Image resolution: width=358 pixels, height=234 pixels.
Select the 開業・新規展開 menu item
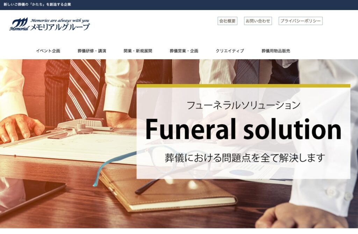pos(138,51)
